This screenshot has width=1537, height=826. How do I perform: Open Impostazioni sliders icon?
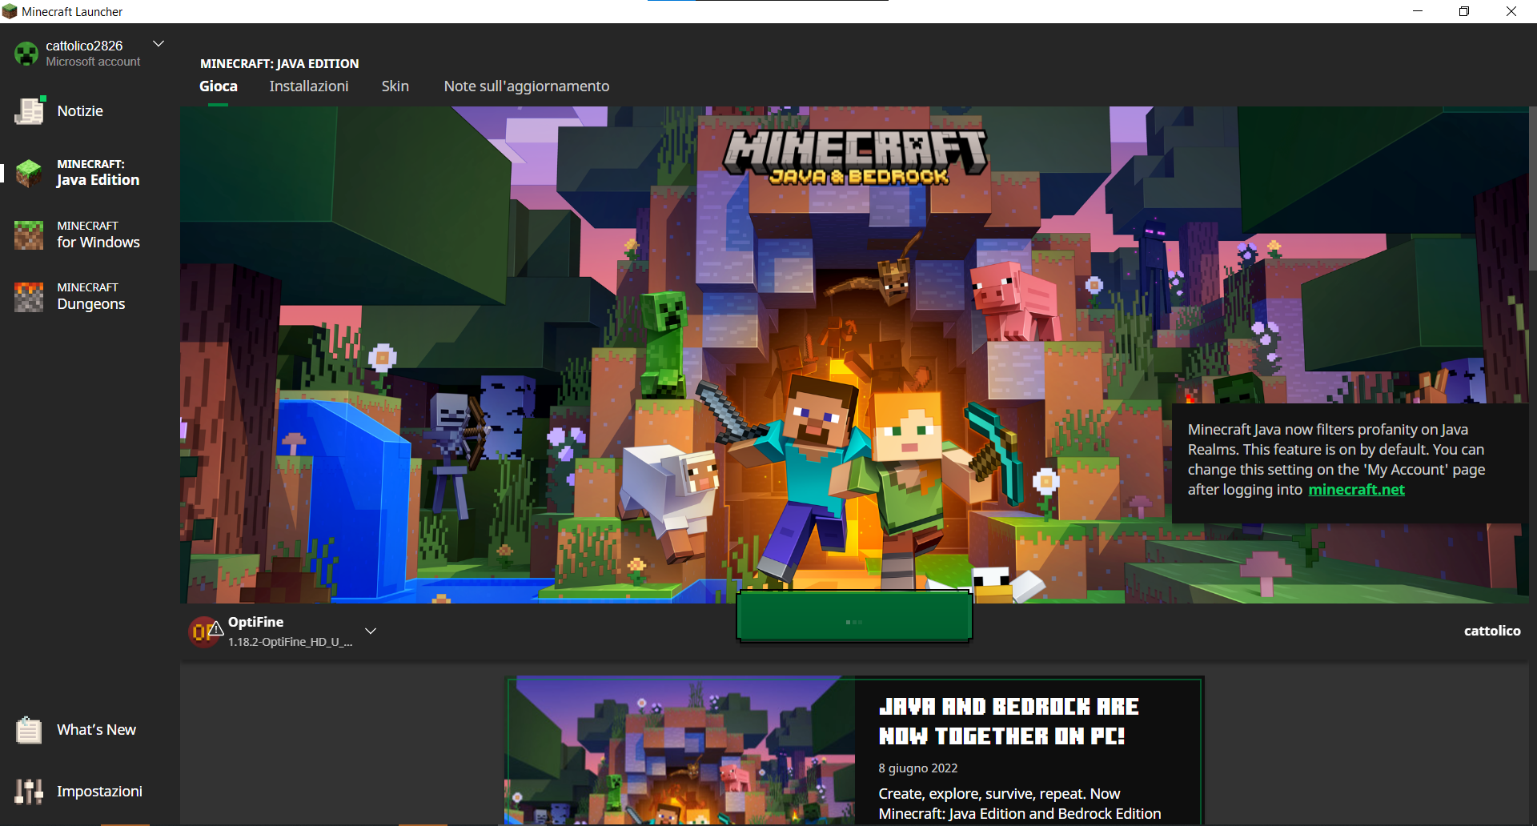tap(30, 792)
